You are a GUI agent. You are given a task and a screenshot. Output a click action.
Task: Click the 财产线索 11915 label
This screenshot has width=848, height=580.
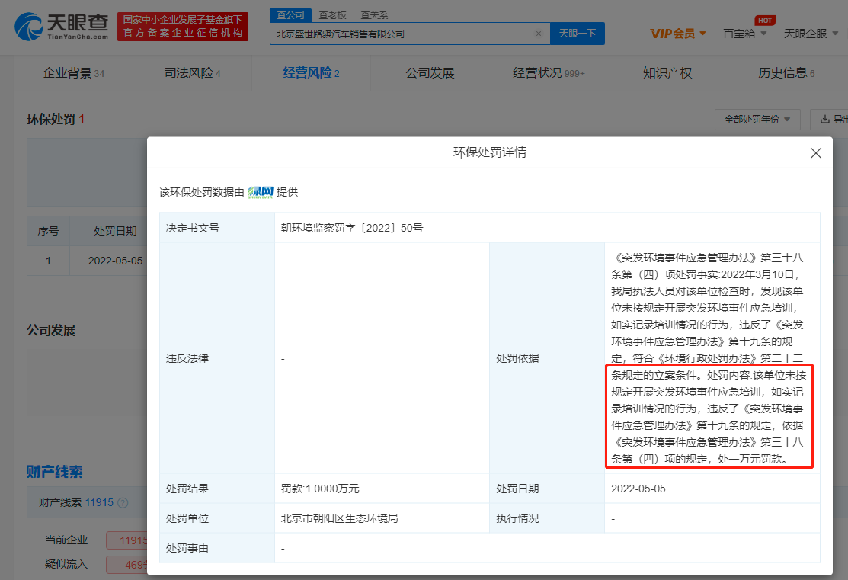(x=75, y=502)
